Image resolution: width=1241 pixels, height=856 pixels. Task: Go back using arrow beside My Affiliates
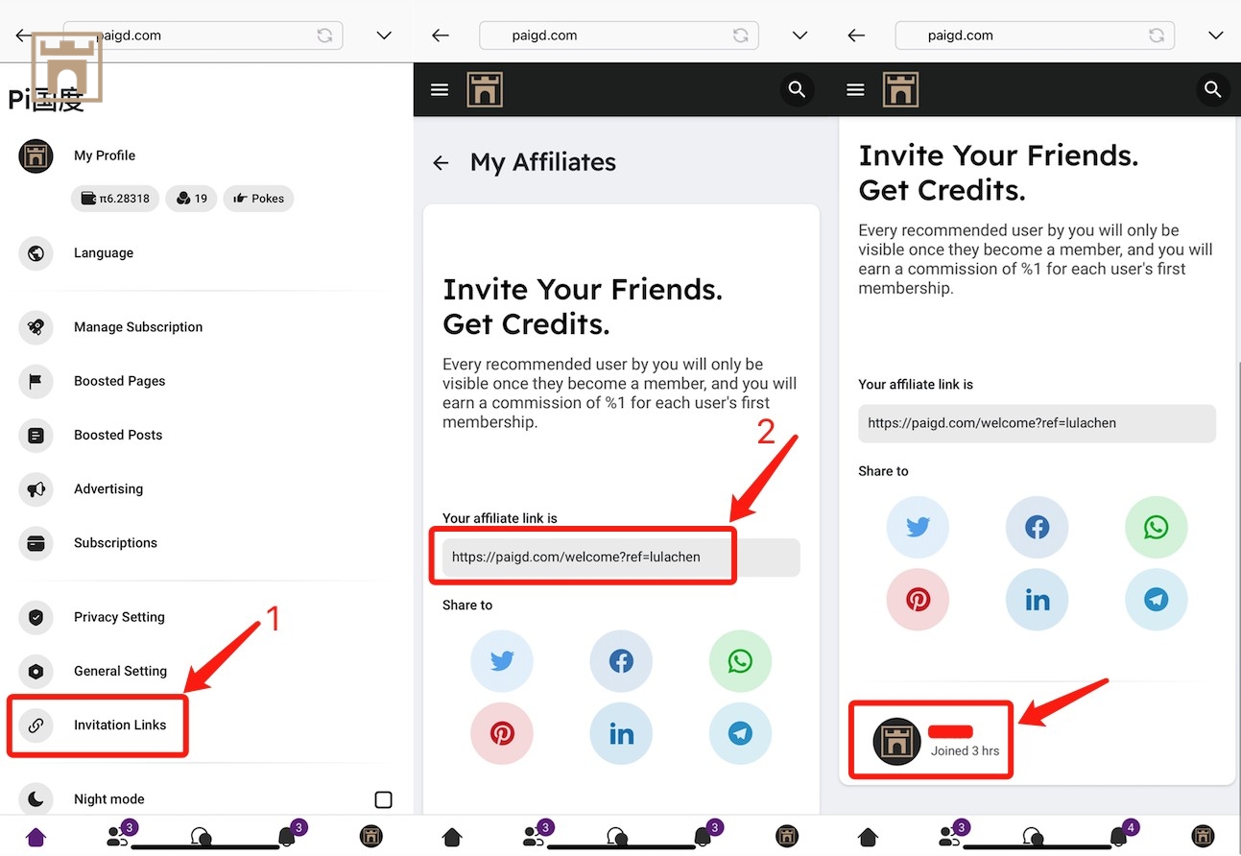441,163
